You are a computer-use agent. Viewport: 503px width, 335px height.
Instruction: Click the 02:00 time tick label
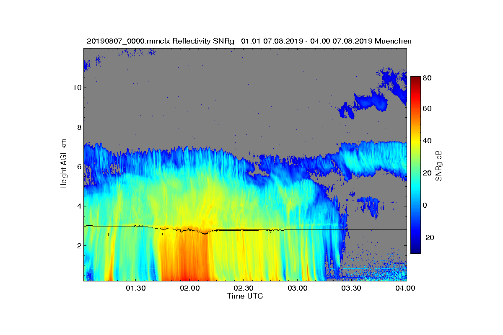[x=190, y=289]
